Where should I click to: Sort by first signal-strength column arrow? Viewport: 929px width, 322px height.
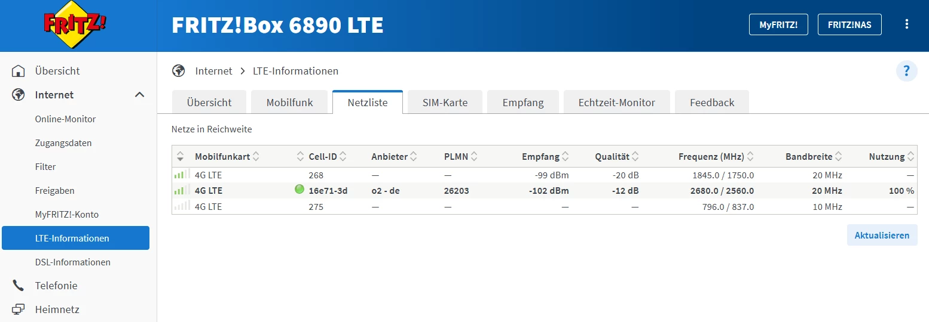point(180,157)
